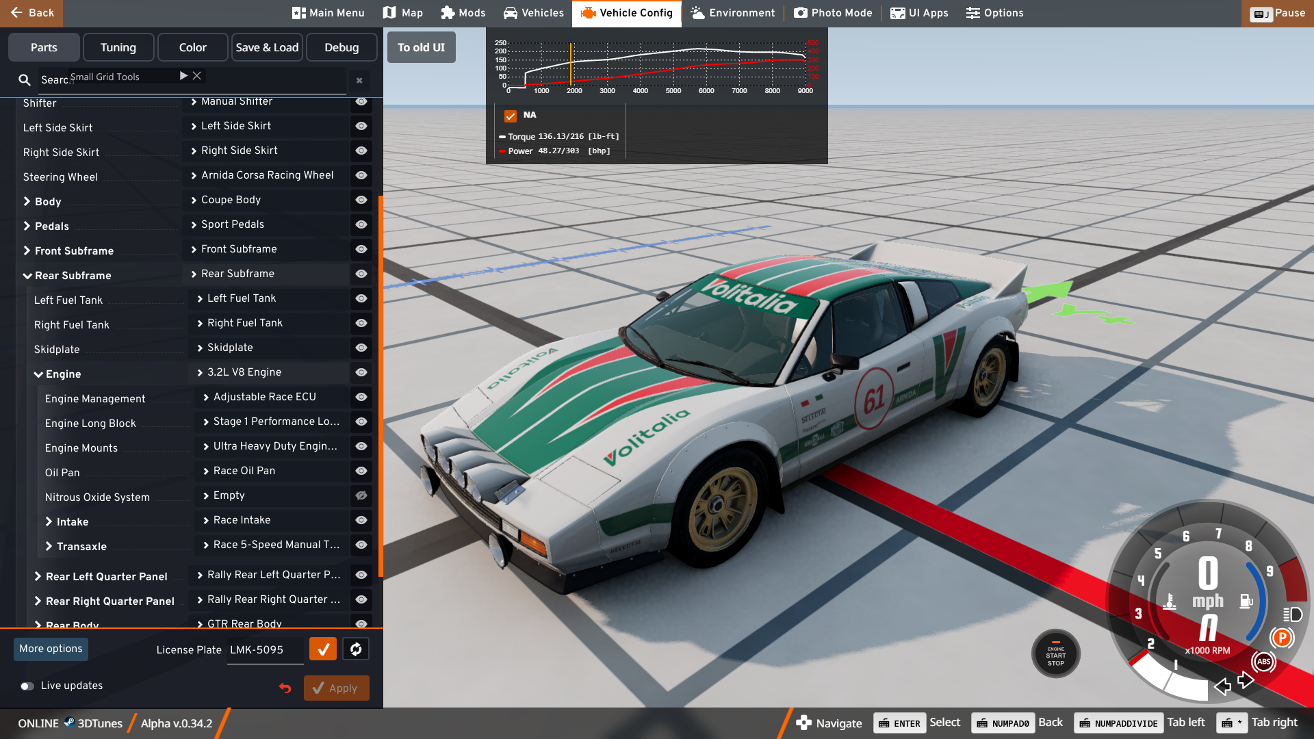Open the Vehicles menu

click(534, 13)
